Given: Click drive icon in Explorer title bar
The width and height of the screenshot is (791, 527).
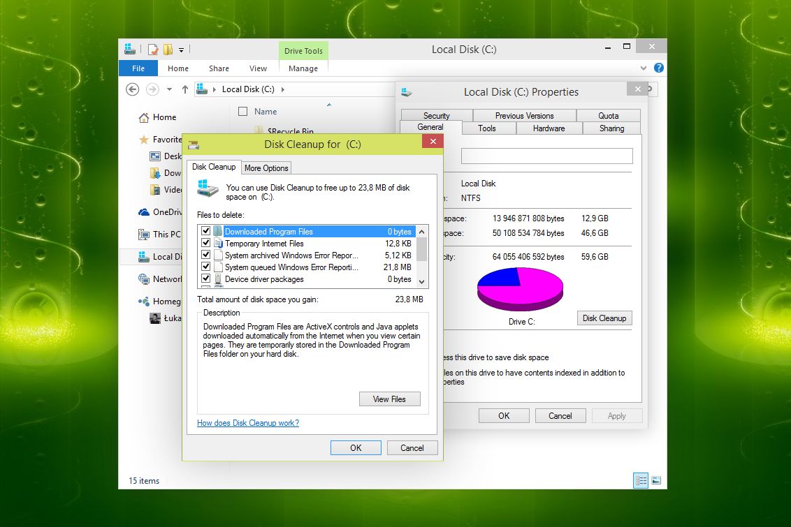Looking at the screenshot, I should coord(130,49).
